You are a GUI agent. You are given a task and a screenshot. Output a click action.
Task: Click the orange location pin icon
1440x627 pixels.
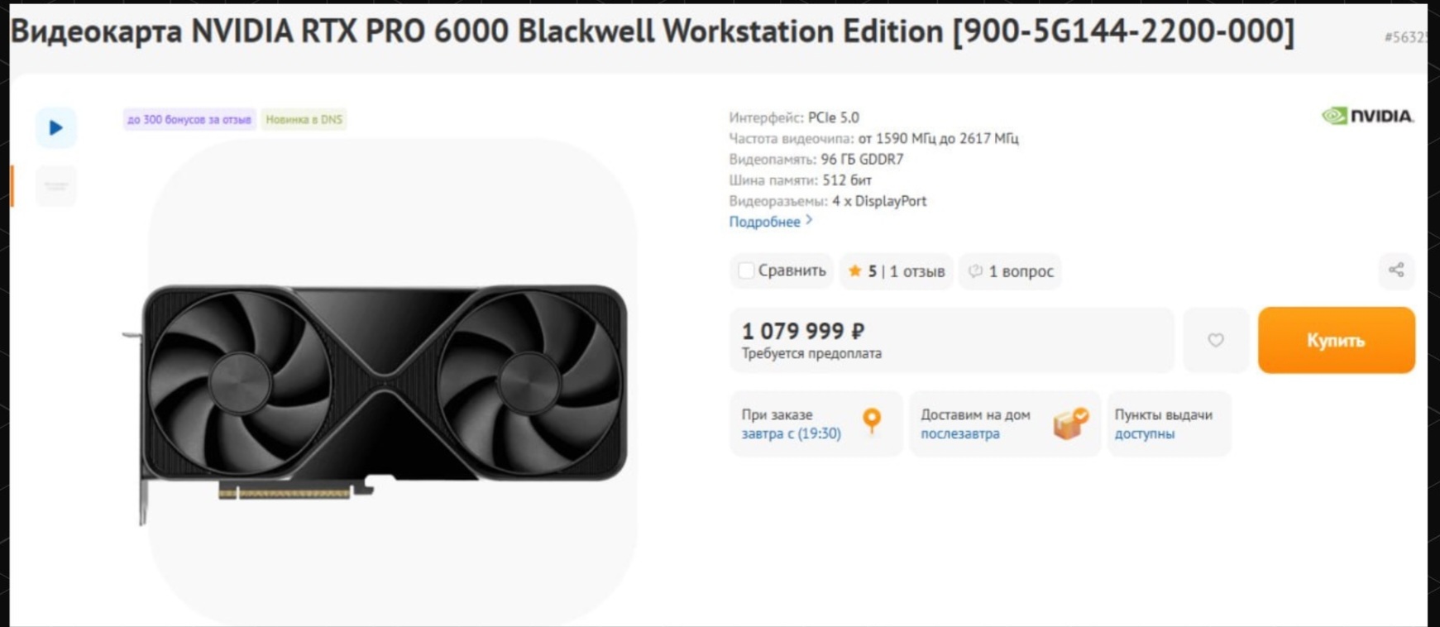(x=872, y=421)
